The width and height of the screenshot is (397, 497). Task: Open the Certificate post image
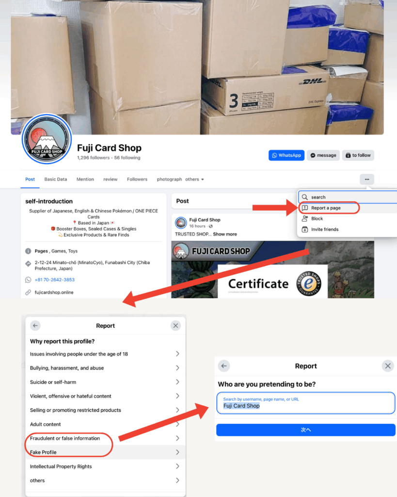(x=272, y=269)
